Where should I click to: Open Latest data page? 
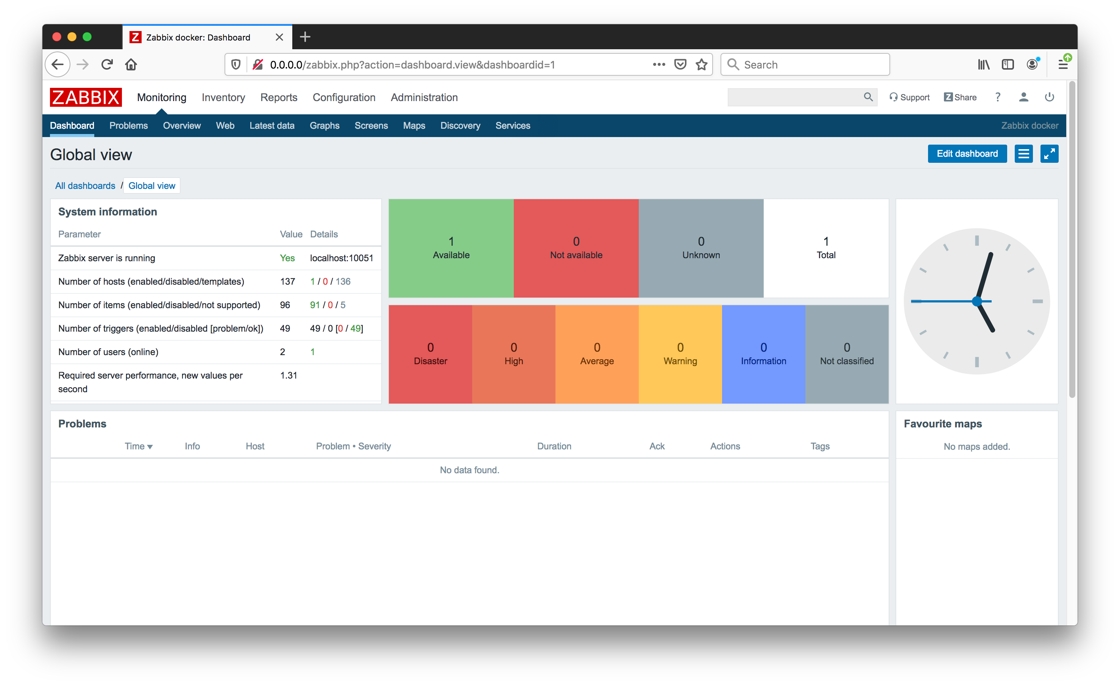click(272, 125)
